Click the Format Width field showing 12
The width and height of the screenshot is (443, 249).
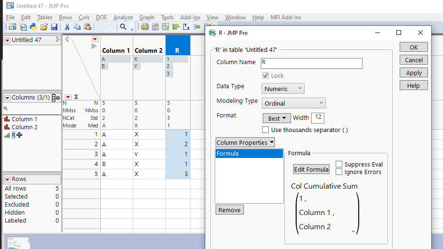pyautogui.click(x=318, y=118)
